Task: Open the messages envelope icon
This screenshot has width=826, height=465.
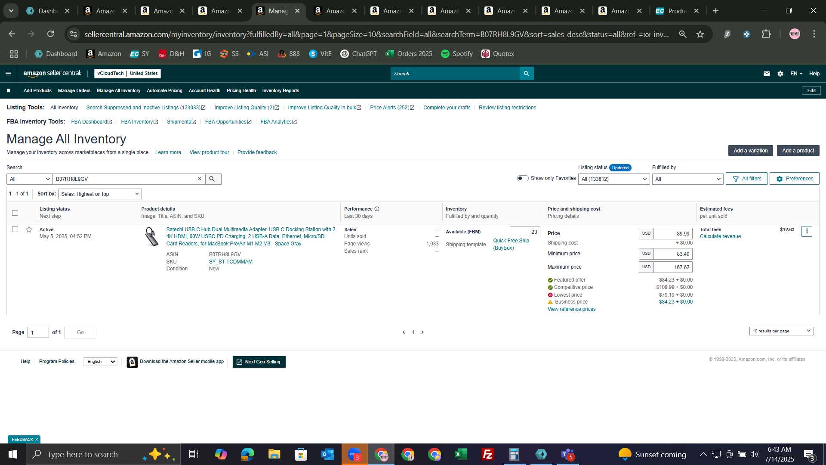Action: [767, 74]
